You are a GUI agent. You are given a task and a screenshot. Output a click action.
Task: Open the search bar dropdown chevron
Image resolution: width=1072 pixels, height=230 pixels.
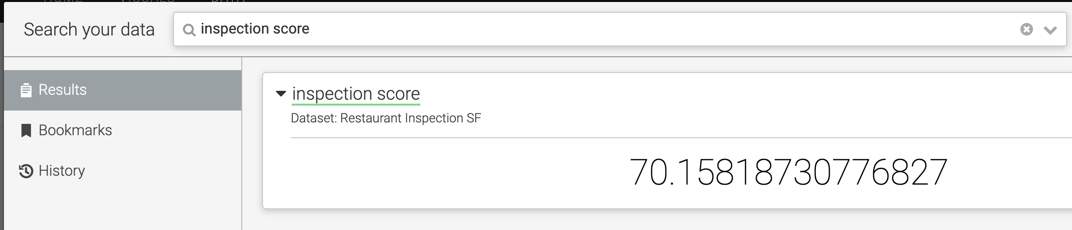[x=1050, y=30]
